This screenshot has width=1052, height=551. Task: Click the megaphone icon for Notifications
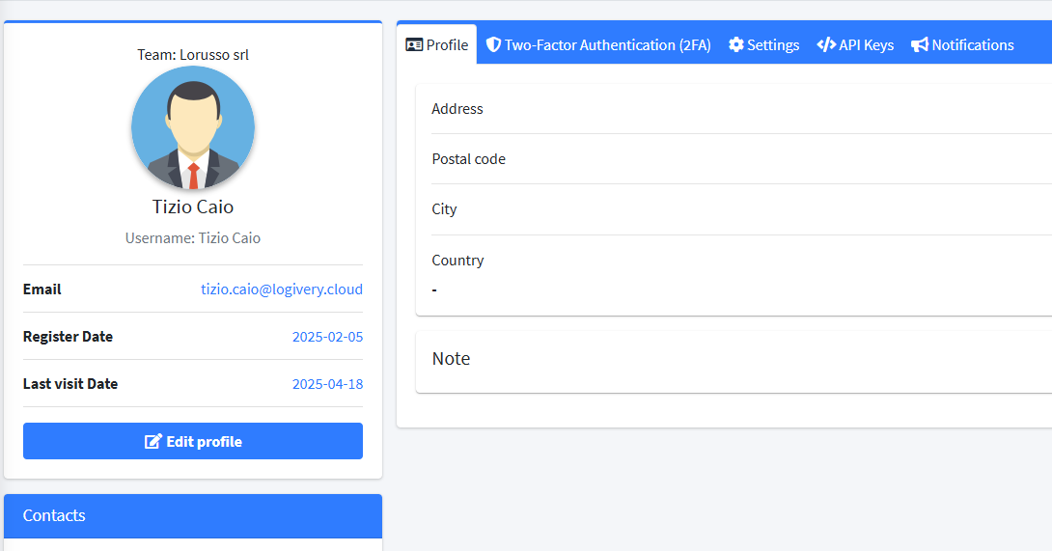(x=919, y=45)
